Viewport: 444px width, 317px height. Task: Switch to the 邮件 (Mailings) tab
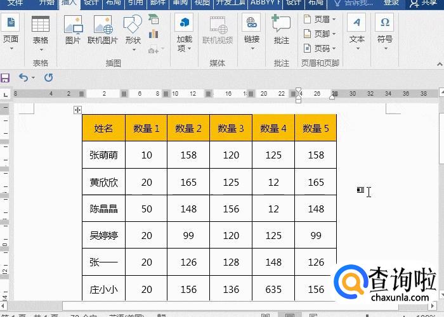[158, 3]
